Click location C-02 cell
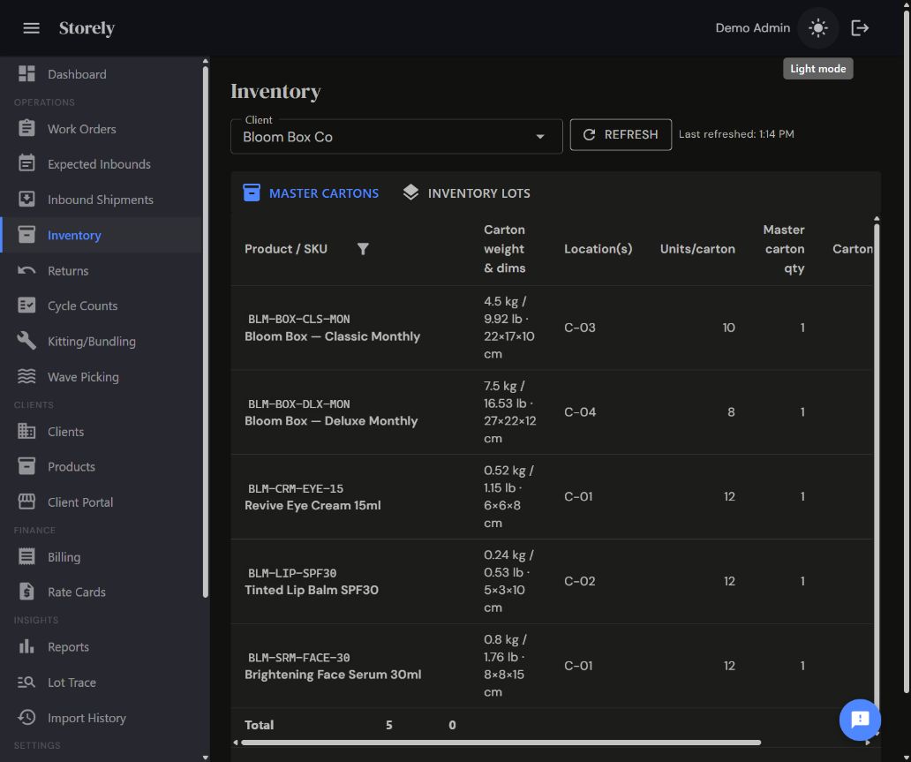Viewport: 911px width, 762px height. tap(580, 581)
